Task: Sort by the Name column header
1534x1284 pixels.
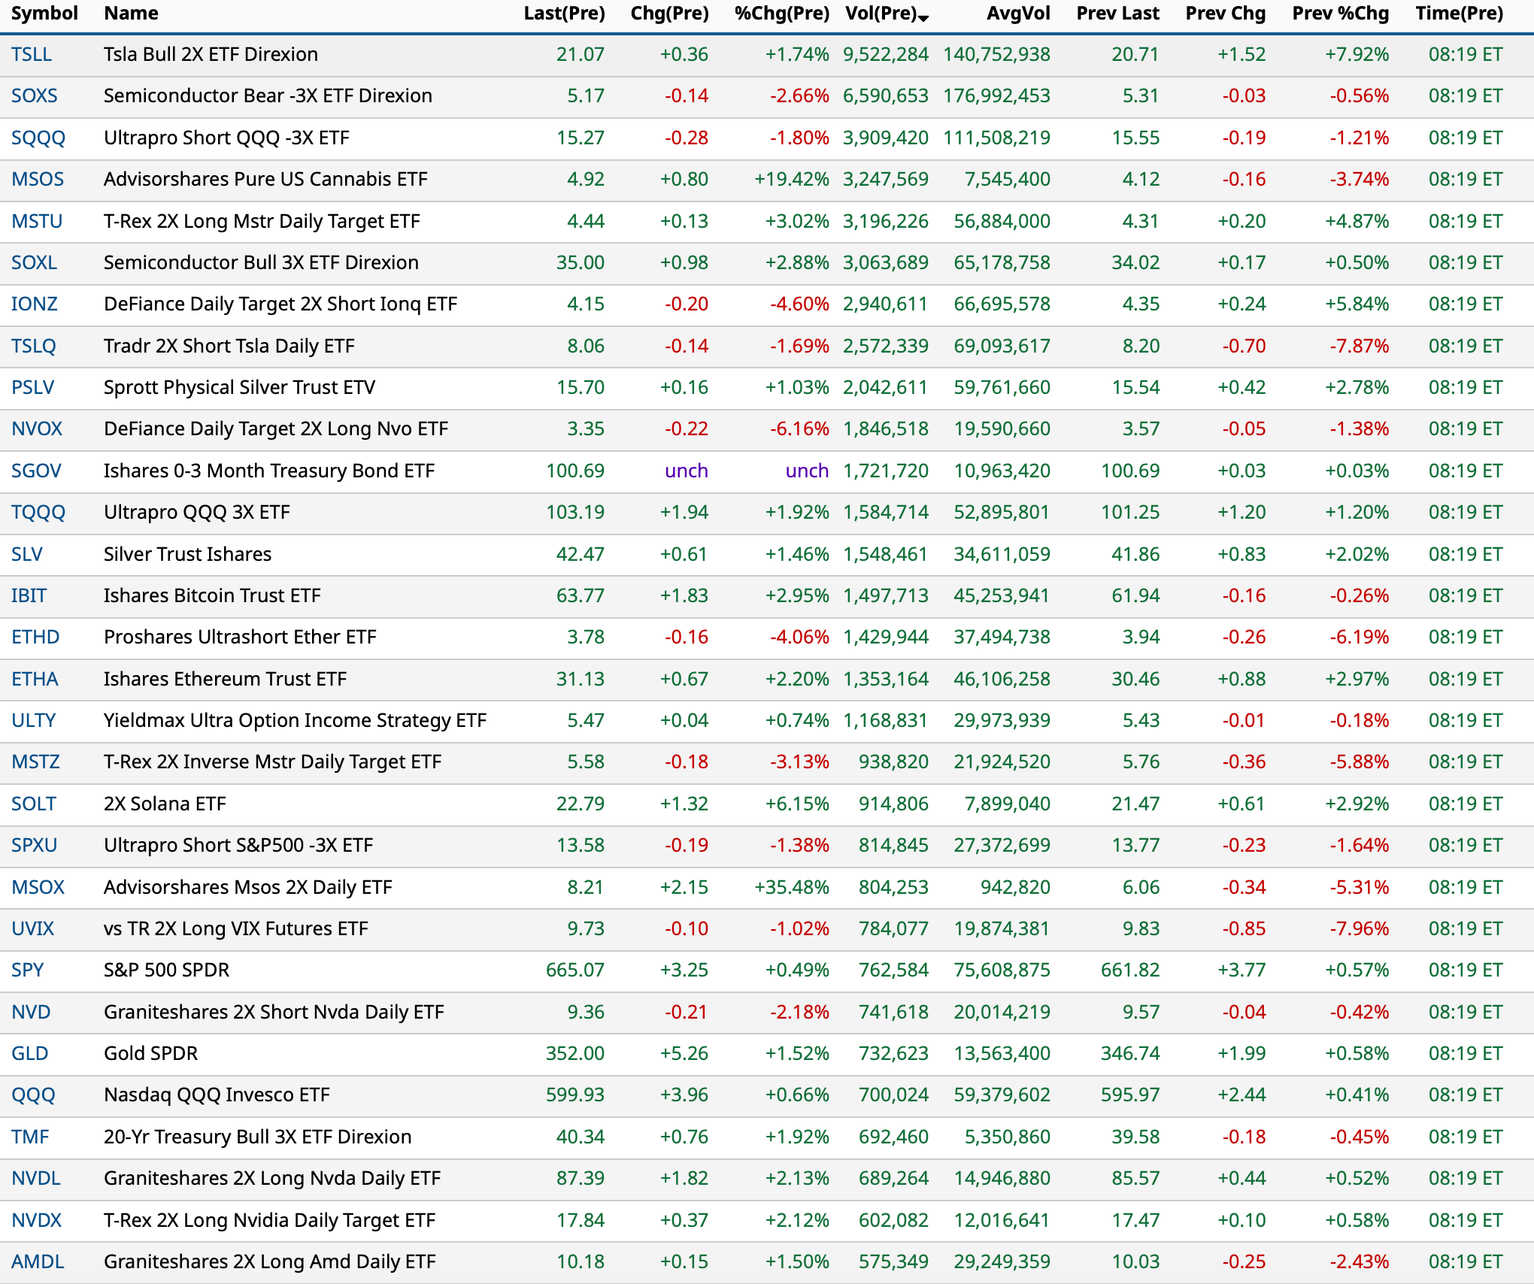Action: point(131,14)
